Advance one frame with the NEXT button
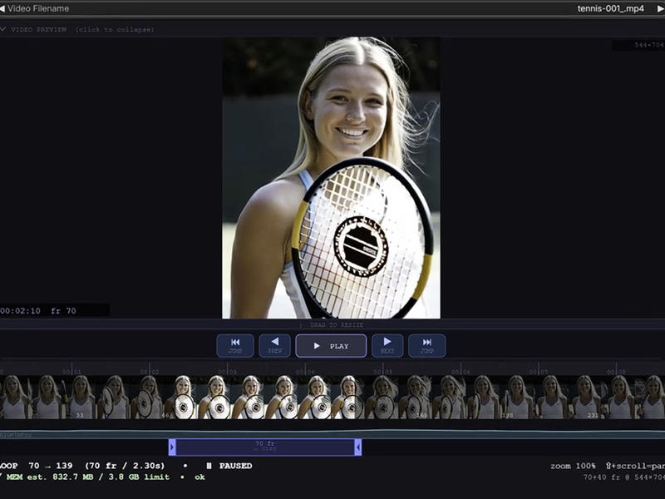Screen dimensions: 665x499 coord(387,346)
